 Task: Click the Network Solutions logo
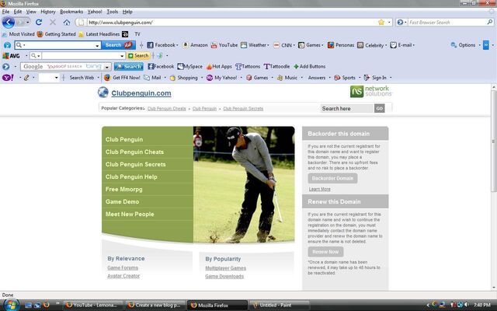point(371,92)
